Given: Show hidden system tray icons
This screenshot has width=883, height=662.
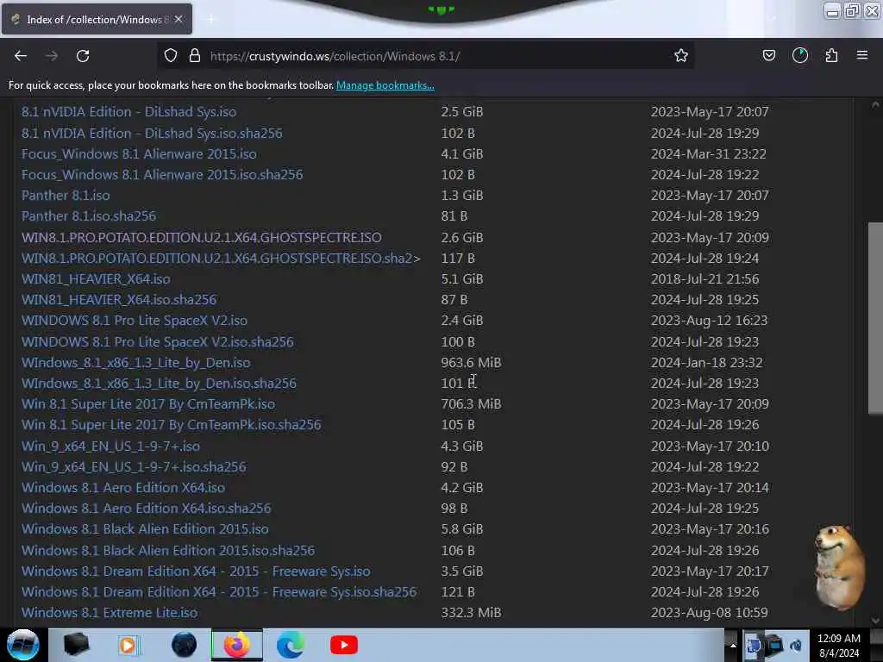Looking at the screenshot, I should pos(733,645).
